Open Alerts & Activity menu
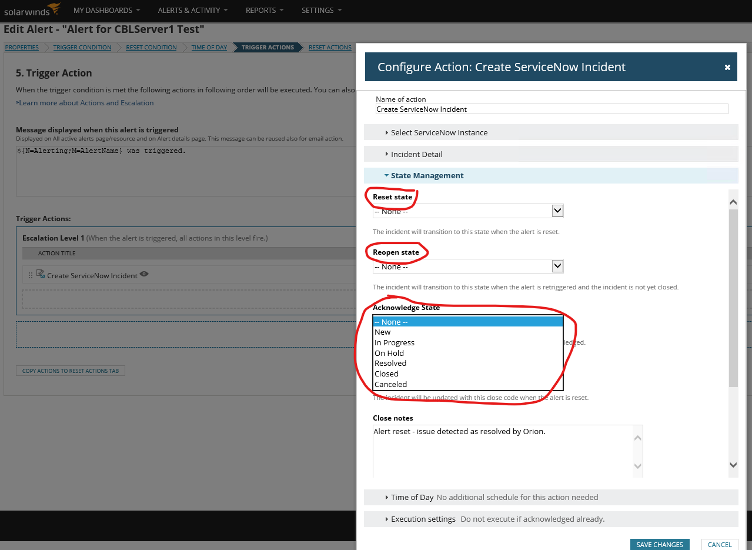Image resolution: width=752 pixels, height=550 pixels. (x=193, y=10)
